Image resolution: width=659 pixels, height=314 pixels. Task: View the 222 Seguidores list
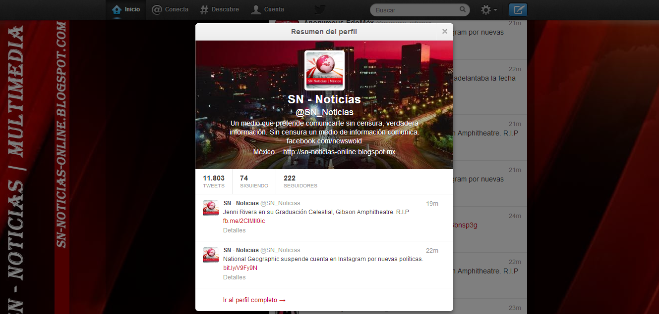(300, 181)
